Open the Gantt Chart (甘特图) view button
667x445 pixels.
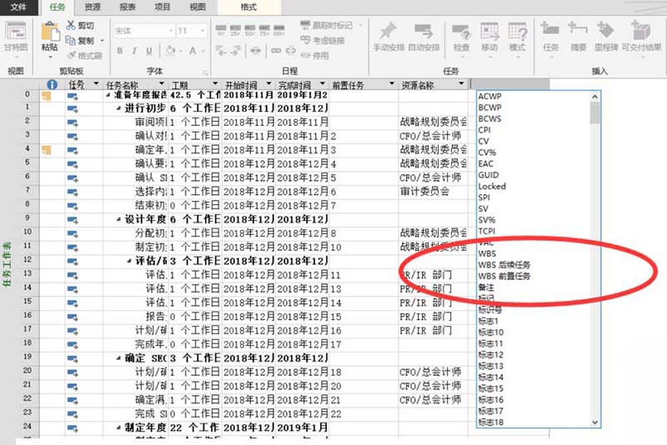click(16, 37)
